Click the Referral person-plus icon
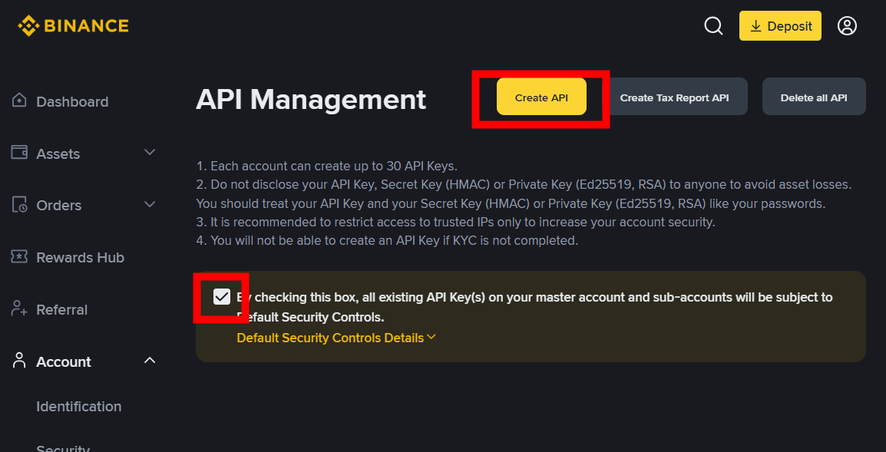The image size is (886, 452). (x=19, y=309)
